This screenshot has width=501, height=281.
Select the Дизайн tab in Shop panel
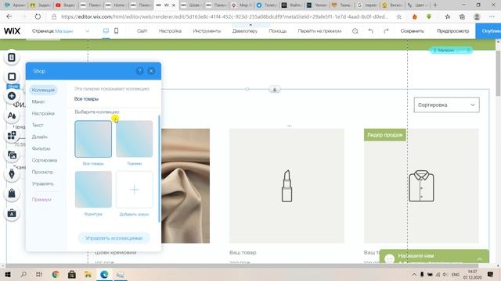pos(40,137)
